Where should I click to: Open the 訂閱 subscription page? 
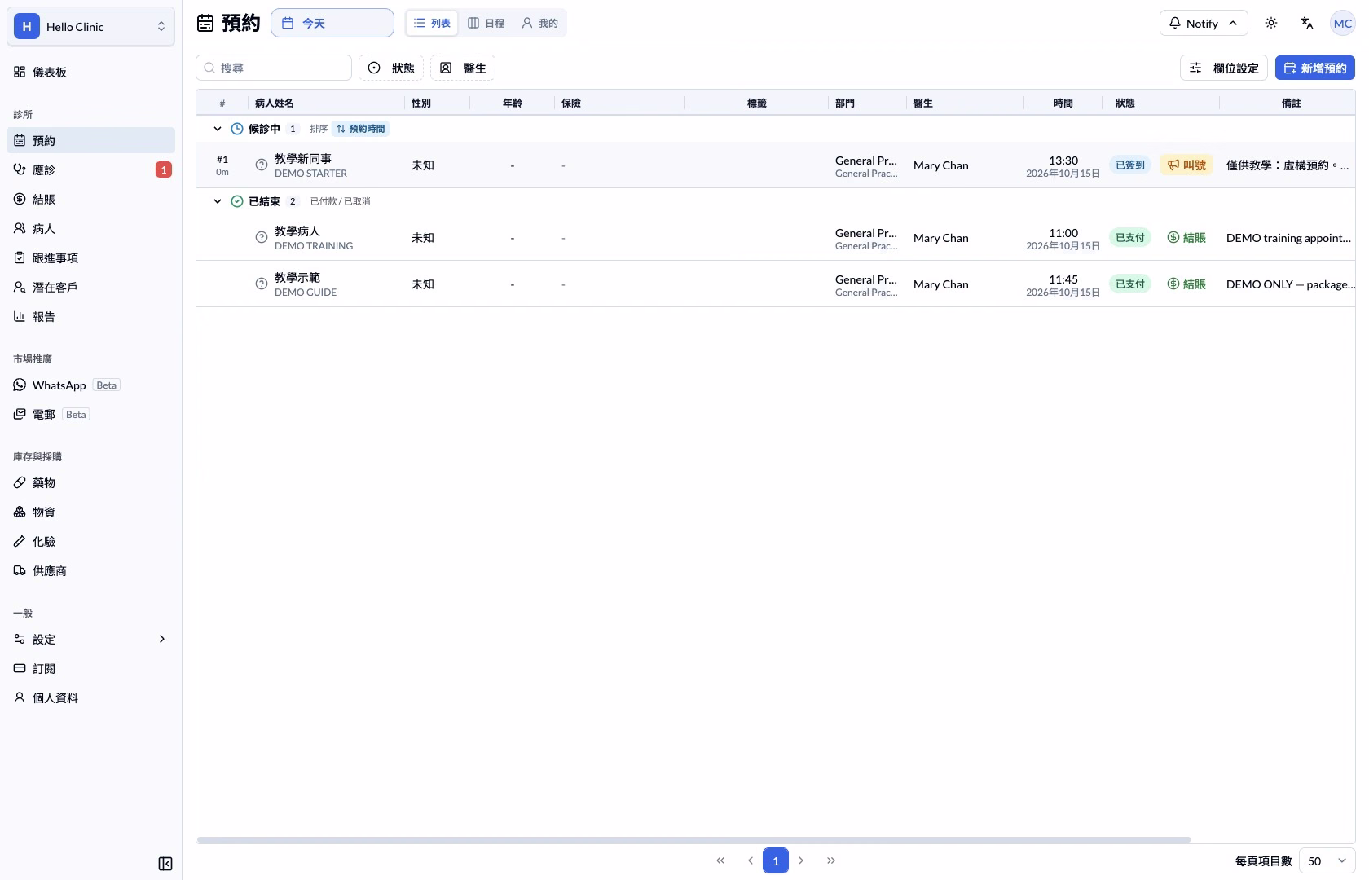[90, 668]
